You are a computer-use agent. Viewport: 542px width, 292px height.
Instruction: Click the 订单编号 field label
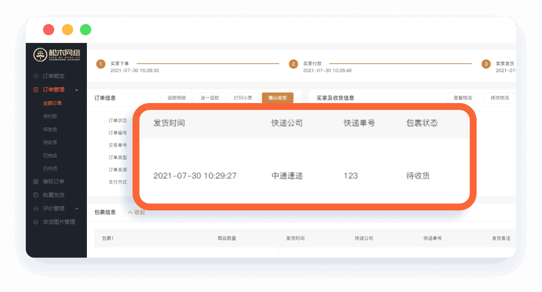tap(117, 133)
